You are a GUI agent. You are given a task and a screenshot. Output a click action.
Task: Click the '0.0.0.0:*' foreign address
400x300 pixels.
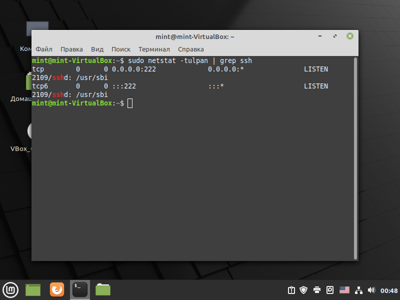click(x=226, y=69)
